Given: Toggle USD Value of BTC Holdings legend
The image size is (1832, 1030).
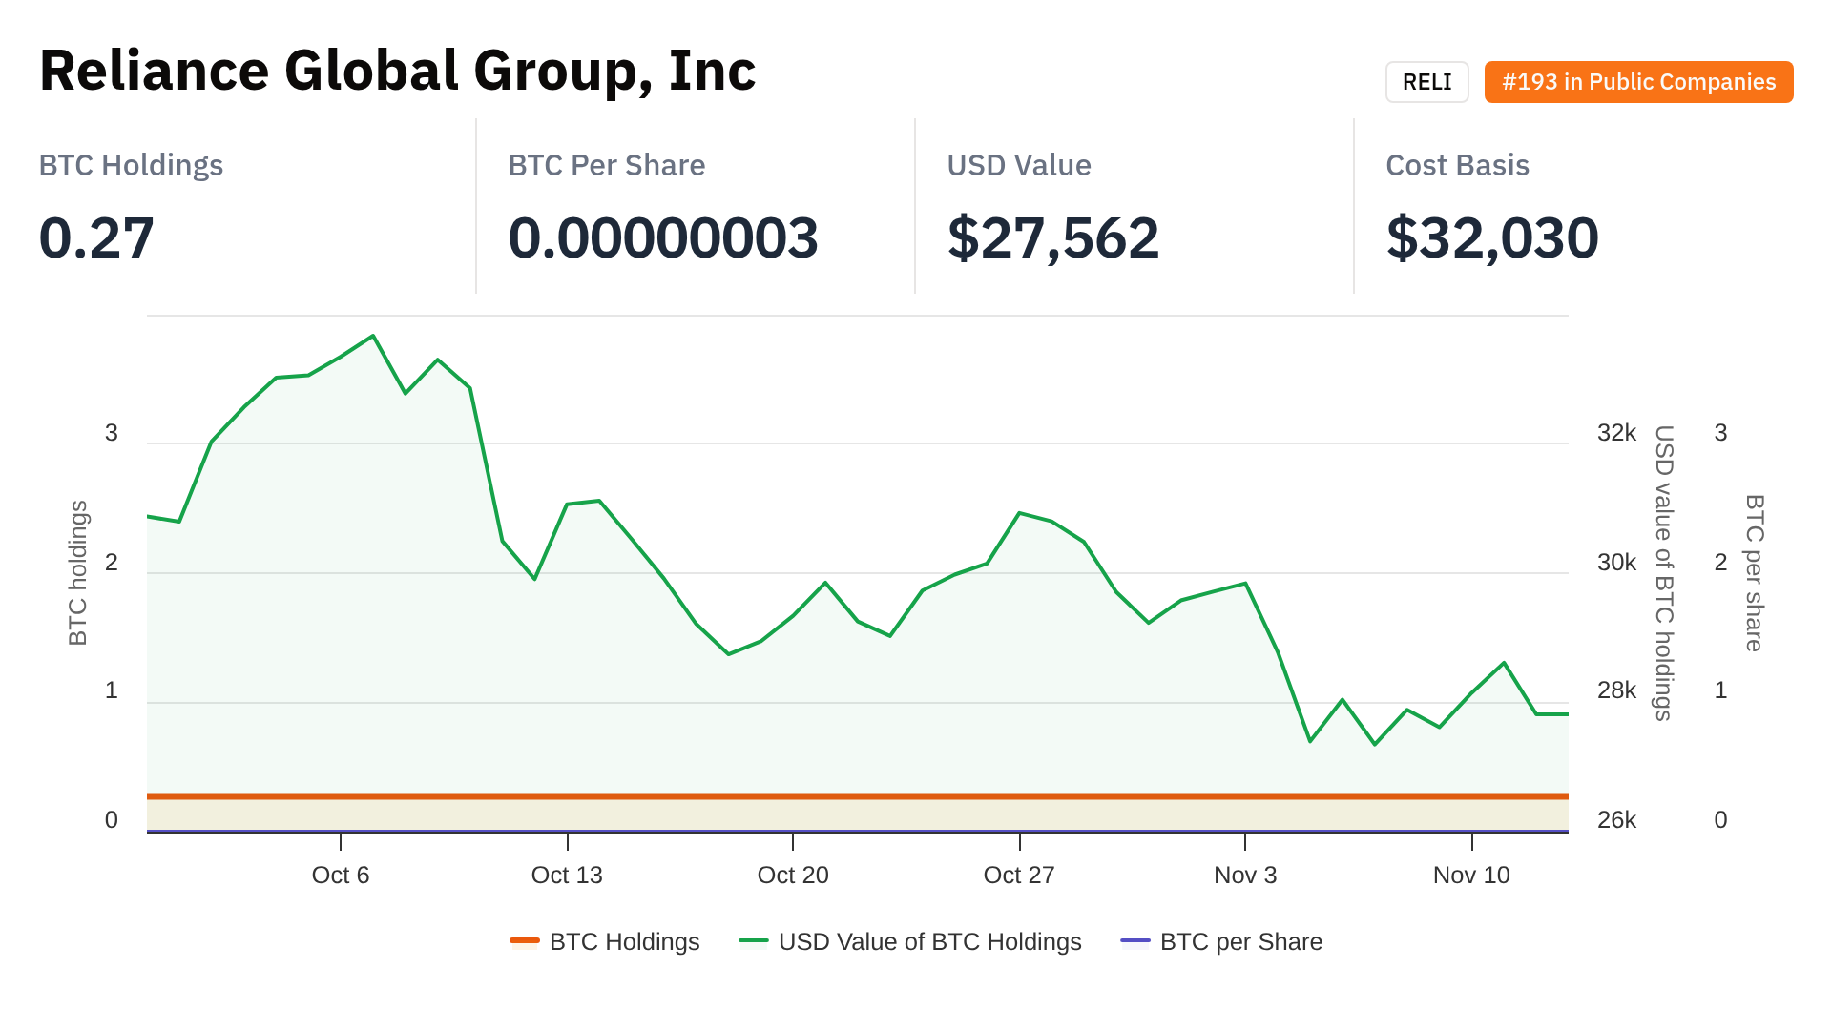Looking at the screenshot, I should (929, 941).
